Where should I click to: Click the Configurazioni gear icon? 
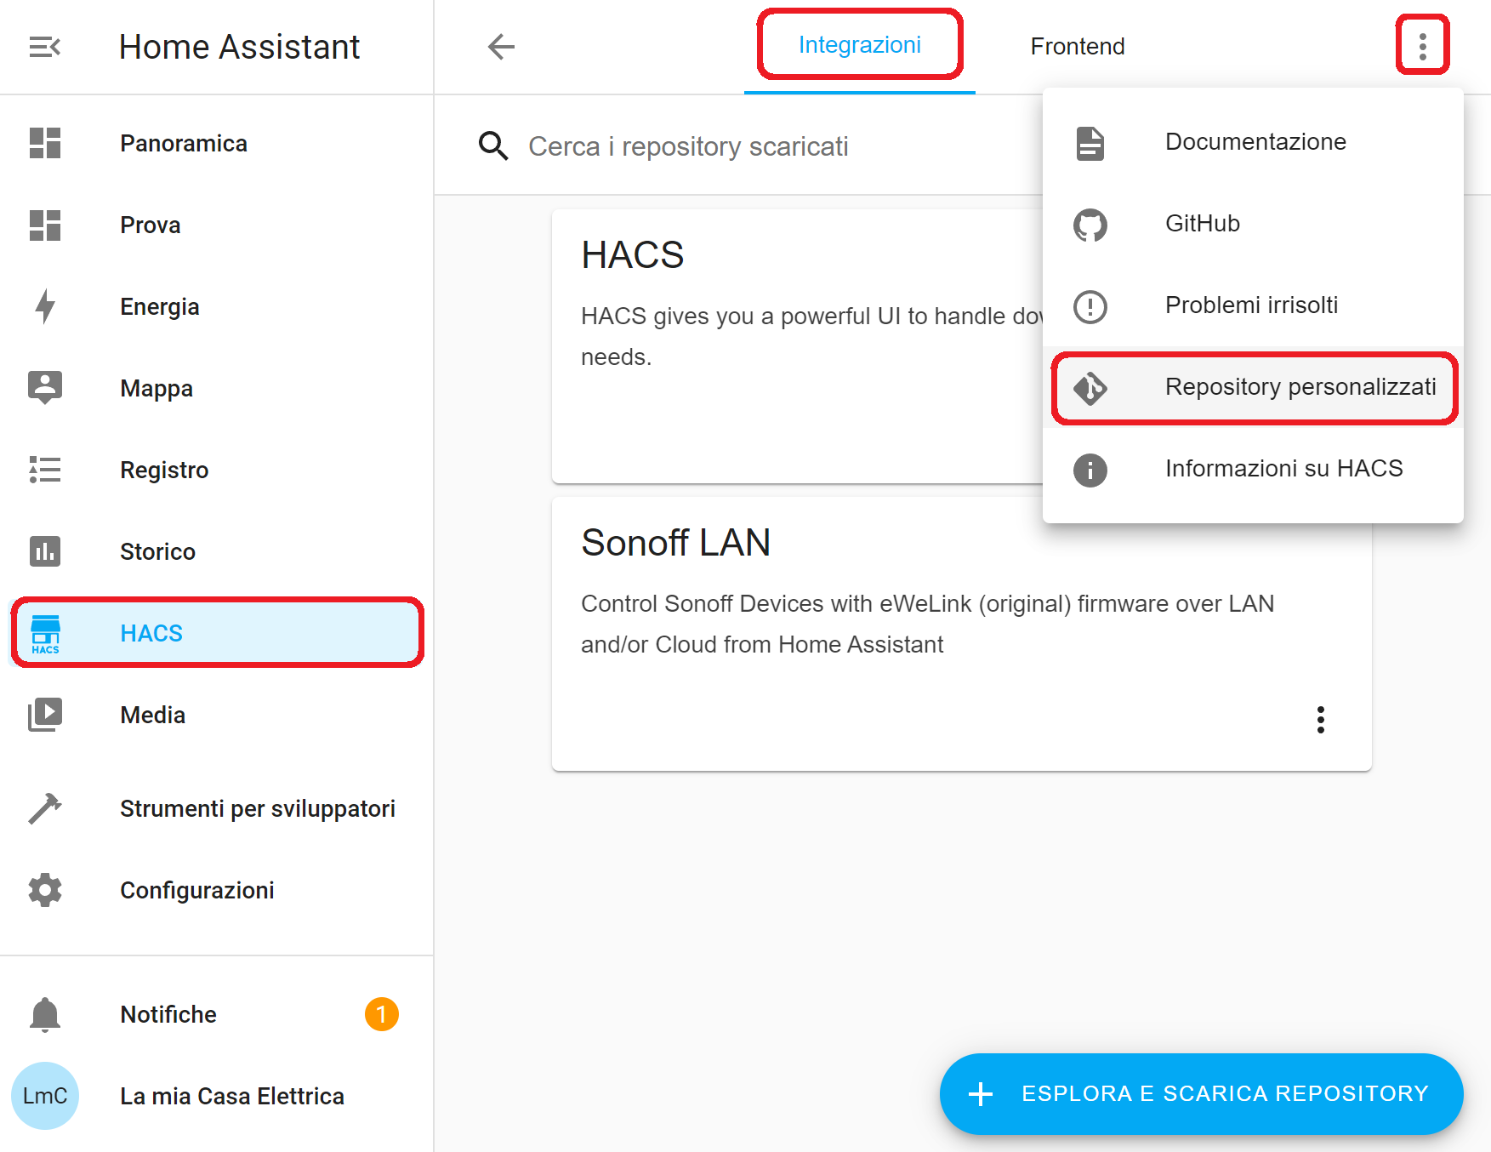[45, 890]
